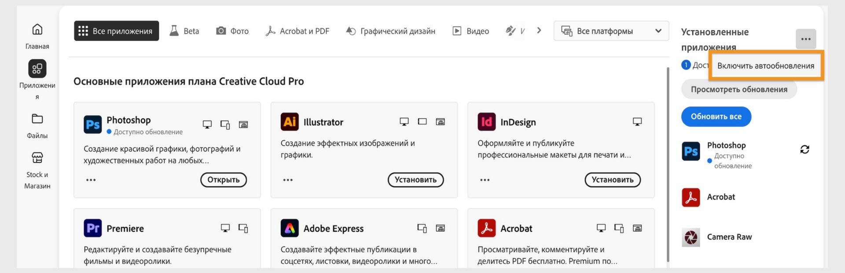
Task: Click the Установленные приложения heading
Action: point(715,40)
